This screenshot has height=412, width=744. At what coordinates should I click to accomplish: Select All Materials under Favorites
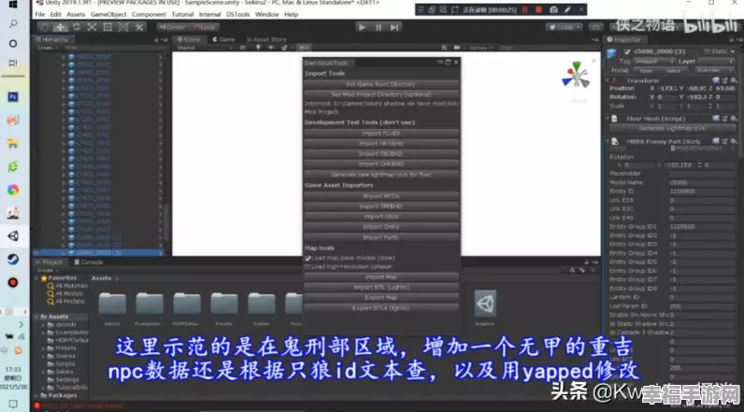click(71, 286)
